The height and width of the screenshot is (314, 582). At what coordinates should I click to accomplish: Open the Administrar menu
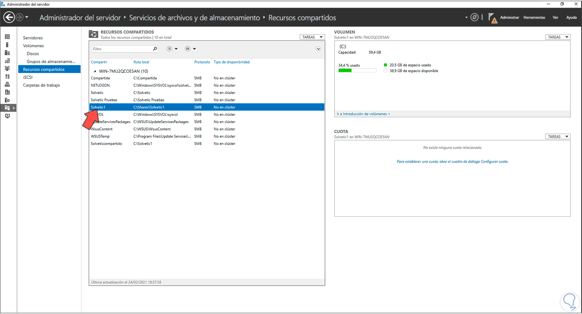[x=510, y=17]
